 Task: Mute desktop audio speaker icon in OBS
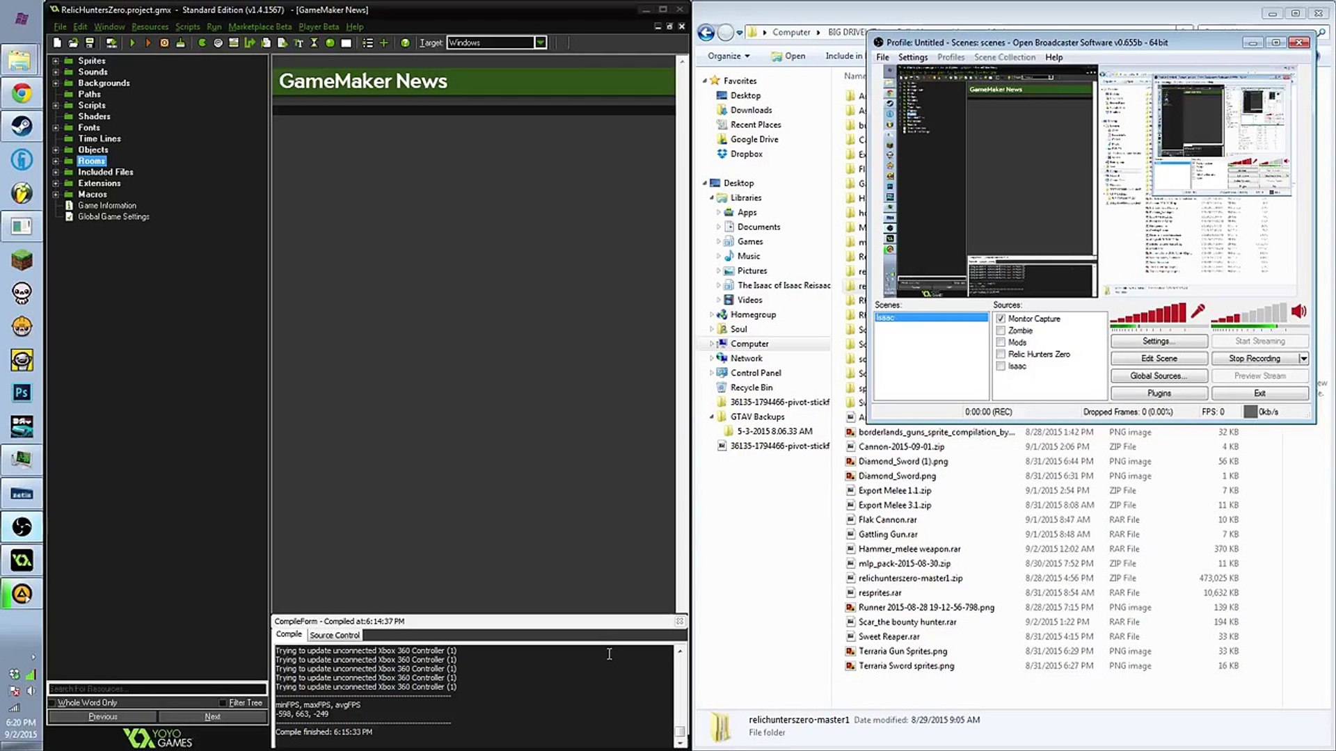click(x=1298, y=312)
